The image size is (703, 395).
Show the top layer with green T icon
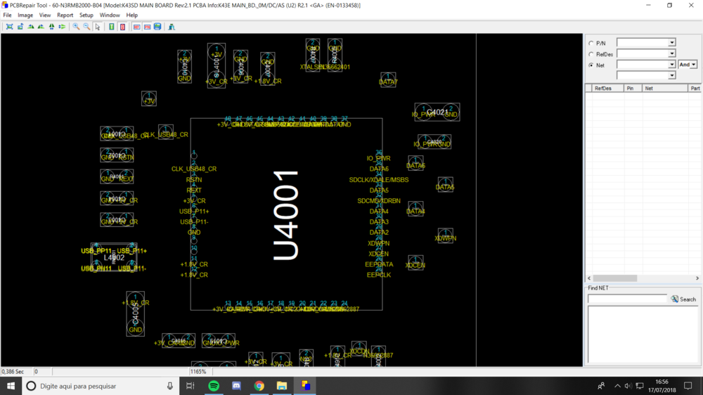[x=112, y=27]
